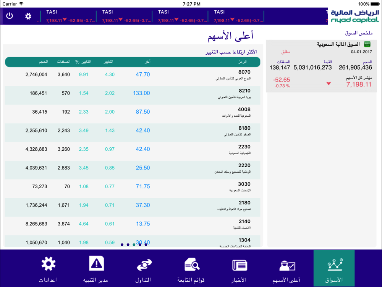The image size is (382, 287).
Task: Tap volume 8,265,683
Action: tap(36, 224)
